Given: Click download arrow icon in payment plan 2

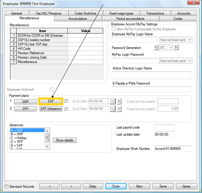Looking at the screenshot, I should coord(119,109).
